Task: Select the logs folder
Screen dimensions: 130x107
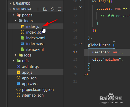Action: pyautogui.click(x=36, y=55)
